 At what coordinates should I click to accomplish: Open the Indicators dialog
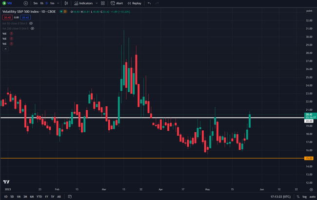pos(86,3)
